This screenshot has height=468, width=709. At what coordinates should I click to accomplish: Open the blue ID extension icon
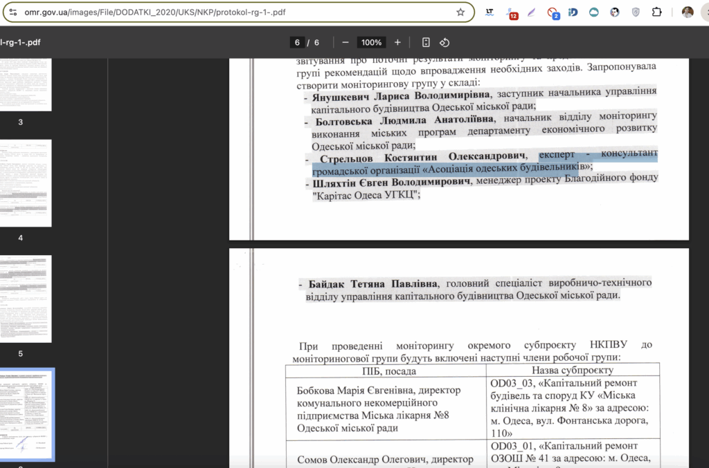pyautogui.click(x=573, y=12)
